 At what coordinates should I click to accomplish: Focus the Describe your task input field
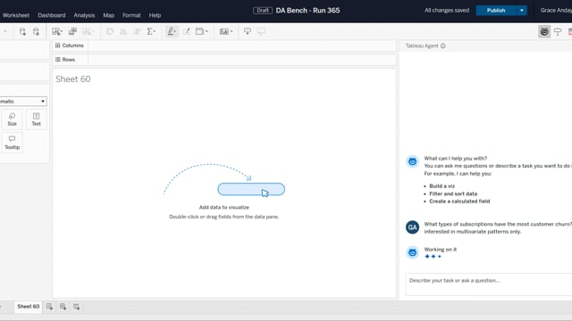(489, 284)
